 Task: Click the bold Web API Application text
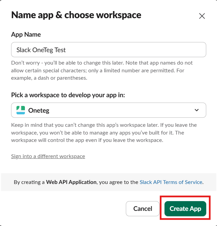coord(71,182)
